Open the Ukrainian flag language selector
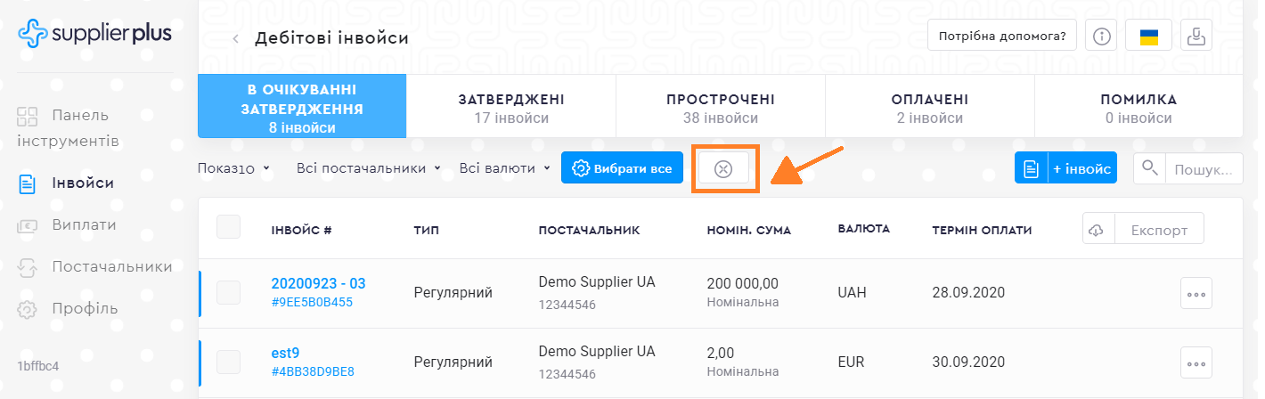Viewport: 1265px width, 399px height. pos(1149,37)
